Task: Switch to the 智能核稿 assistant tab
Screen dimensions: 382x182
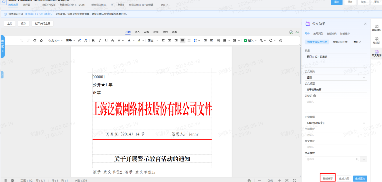Action: point(331,34)
